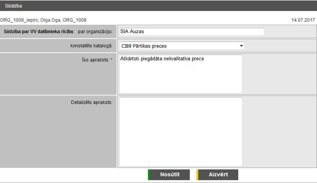The width and height of the screenshot is (317, 183).
Task: Click the text 'Atkārtoti piegādāta nekvalitatīva prece'
Action: tap(162, 59)
